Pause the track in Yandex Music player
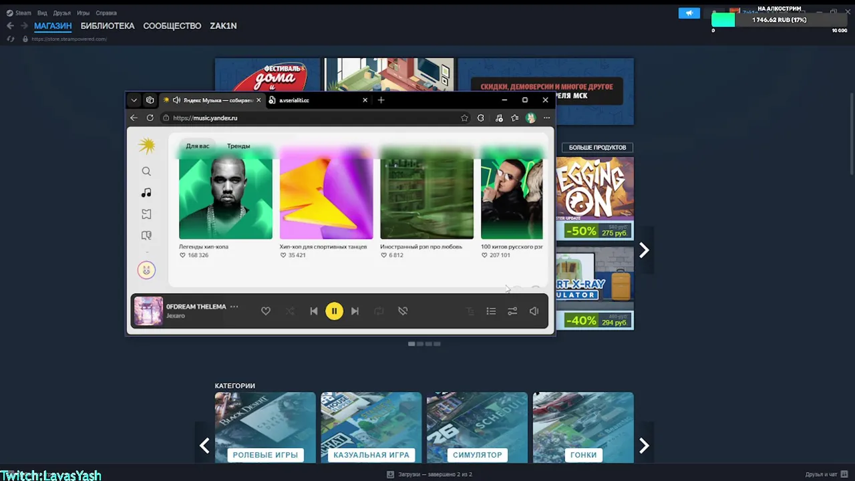 (334, 311)
